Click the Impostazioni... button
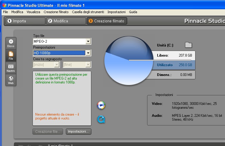The width and height of the screenshot is (225, 146). 78,131
